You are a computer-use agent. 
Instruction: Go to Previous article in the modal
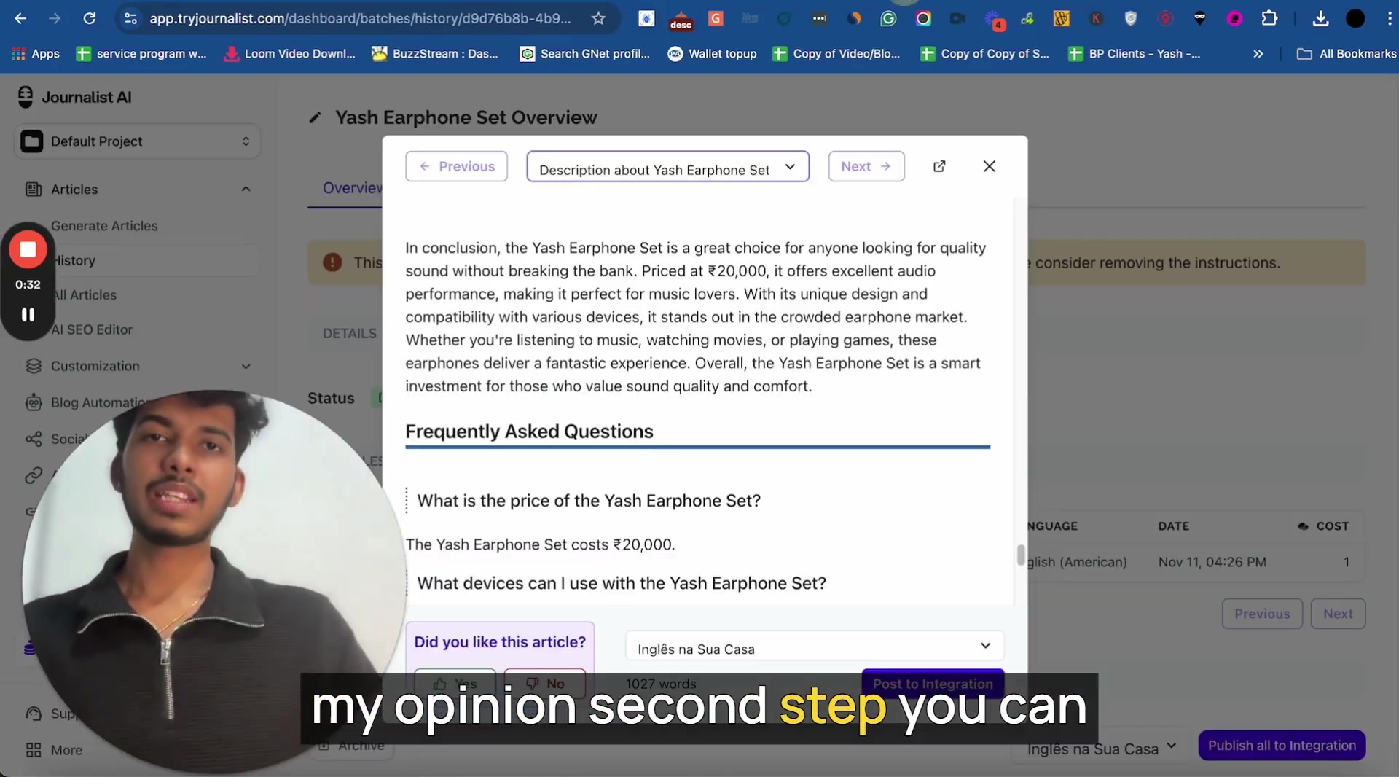pyautogui.click(x=456, y=166)
